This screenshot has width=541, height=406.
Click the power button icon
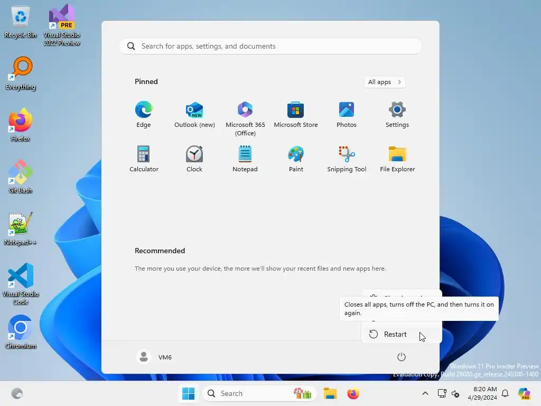coord(402,357)
